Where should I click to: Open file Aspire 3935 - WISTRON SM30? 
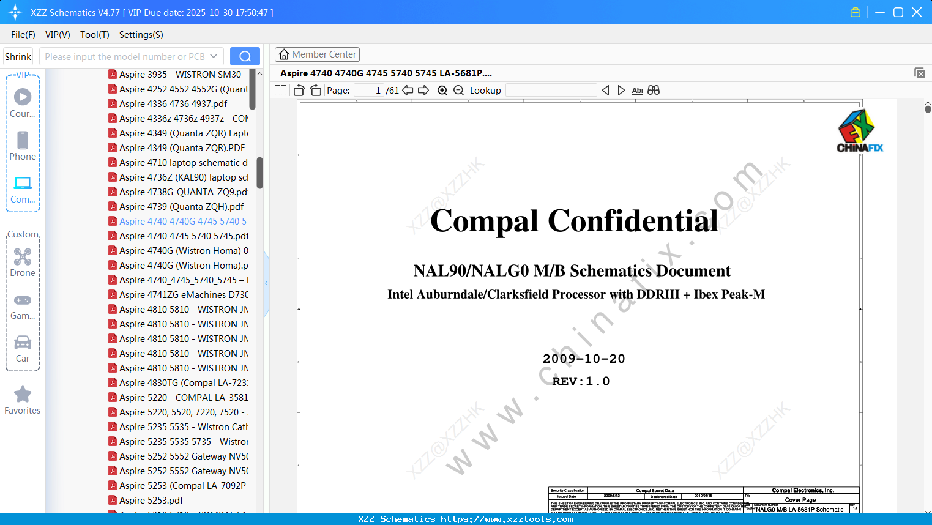tap(178, 74)
